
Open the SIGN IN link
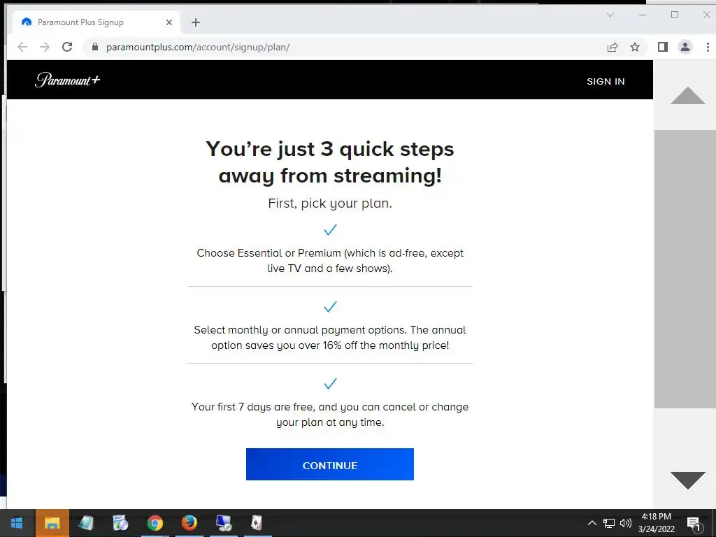606,81
